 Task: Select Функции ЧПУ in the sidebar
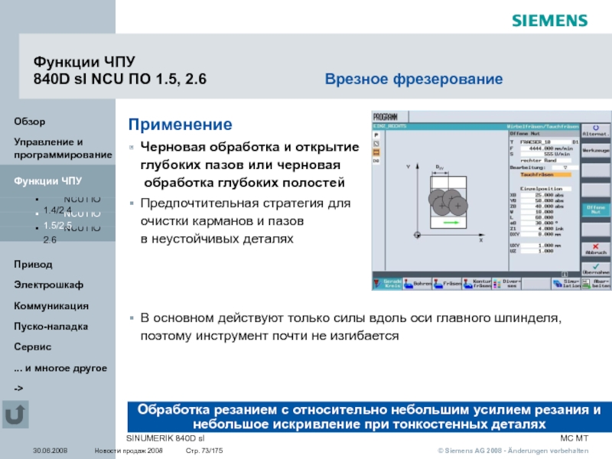[47, 181]
